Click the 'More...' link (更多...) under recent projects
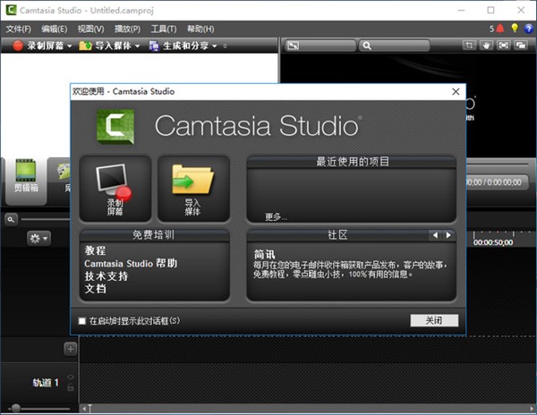Image resolution: width=537 pixels, height=415 pixels. (x=277, y=216)
